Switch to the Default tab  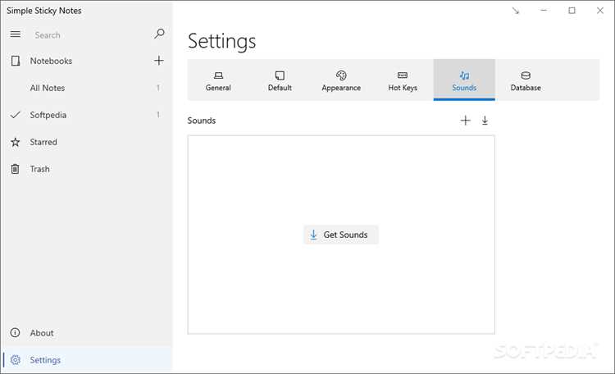(280, 80)
